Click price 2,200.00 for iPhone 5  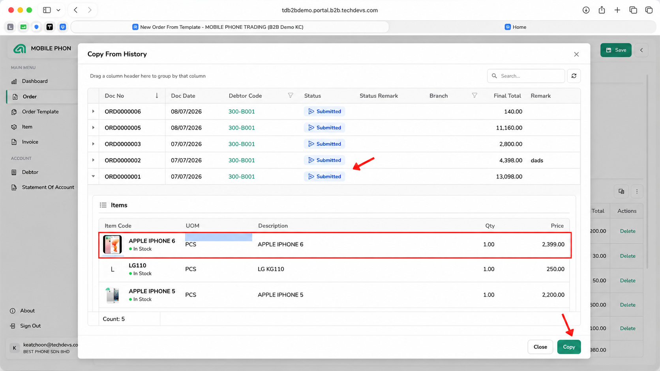click(553, 295)
